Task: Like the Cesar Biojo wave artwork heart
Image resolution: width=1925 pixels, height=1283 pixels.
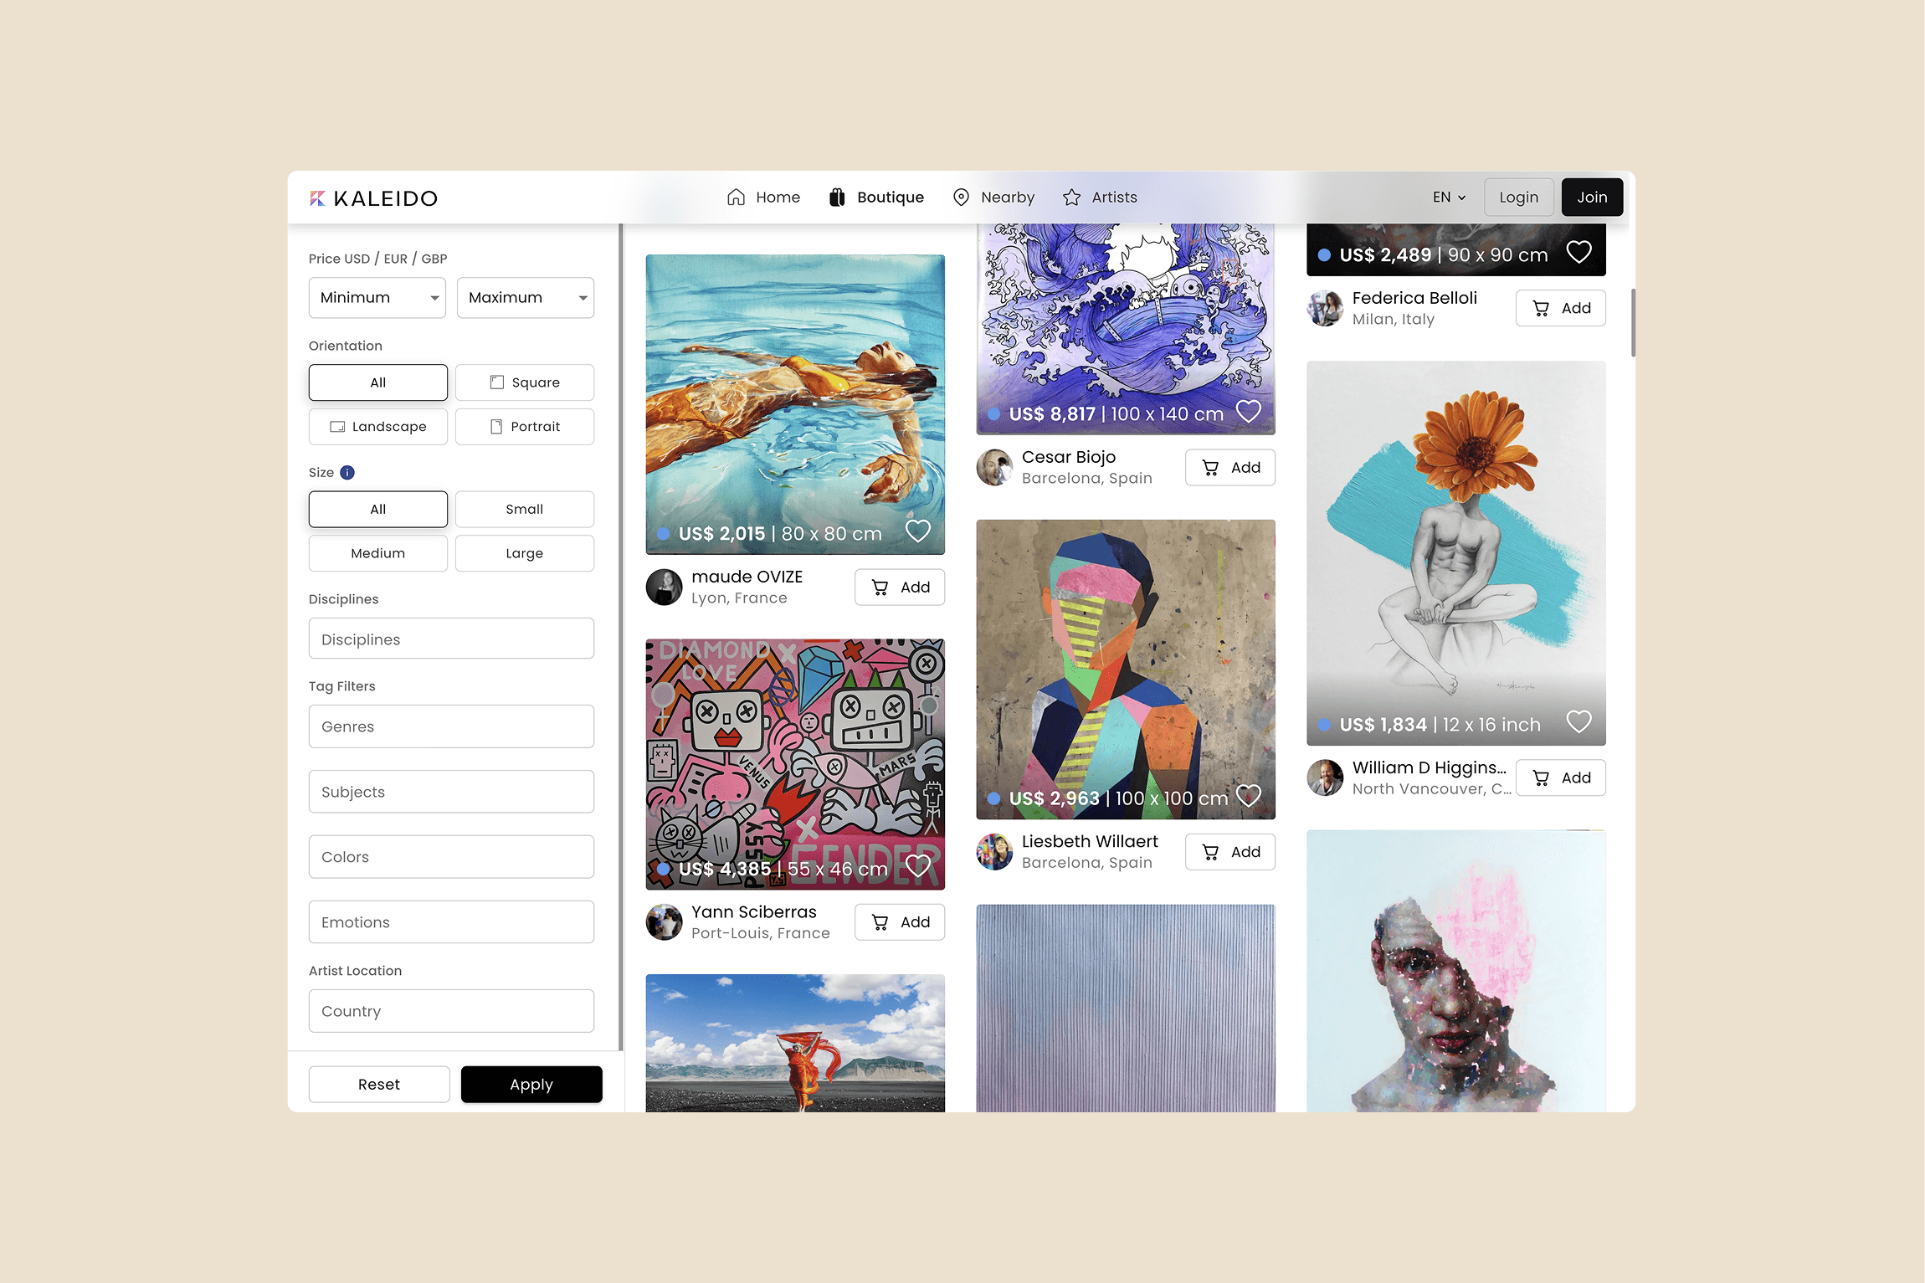Action: 1249,412
